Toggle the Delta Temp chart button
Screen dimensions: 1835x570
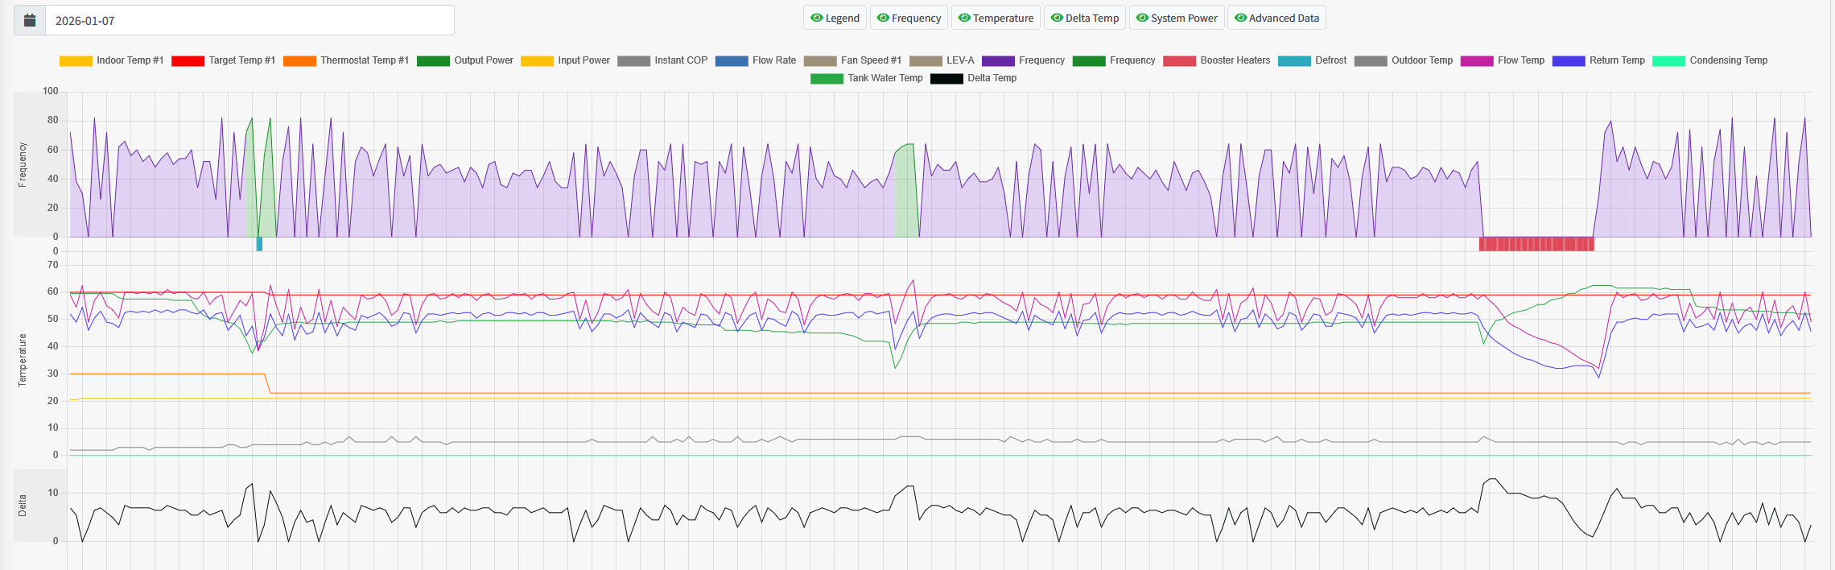pos(1085,18)
